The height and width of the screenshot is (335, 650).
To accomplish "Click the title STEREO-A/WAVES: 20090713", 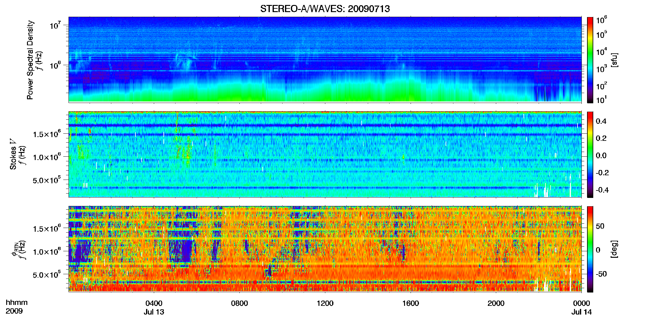I will coord(325,9).
